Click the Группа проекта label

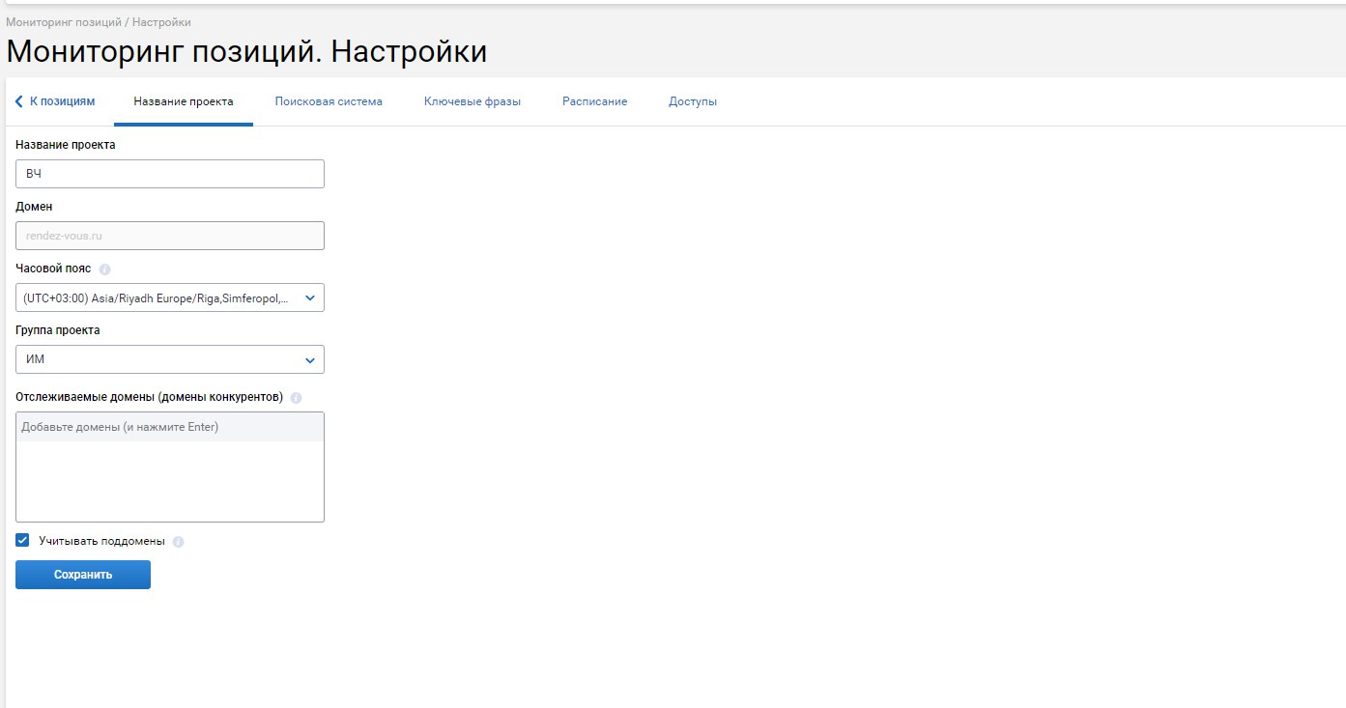(57, 330)
